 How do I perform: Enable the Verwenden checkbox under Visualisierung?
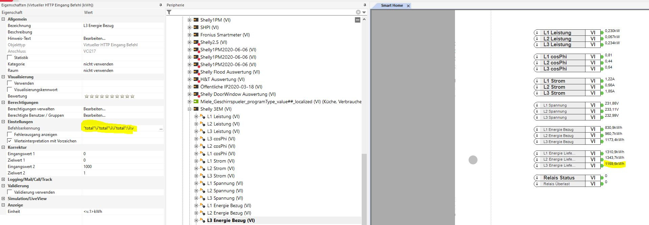point(10,83)
